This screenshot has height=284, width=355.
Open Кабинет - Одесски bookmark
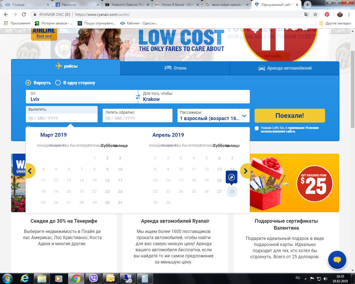(139, 23)
